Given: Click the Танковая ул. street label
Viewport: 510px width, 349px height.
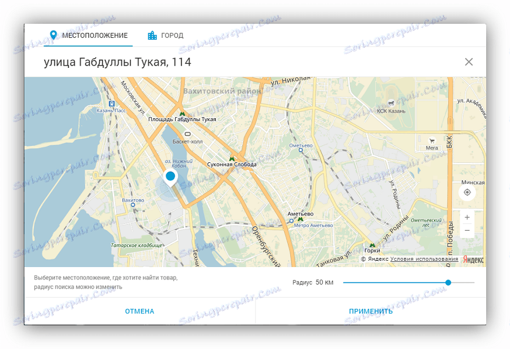Looking at the screenshot, I should (x=334, y=258).
